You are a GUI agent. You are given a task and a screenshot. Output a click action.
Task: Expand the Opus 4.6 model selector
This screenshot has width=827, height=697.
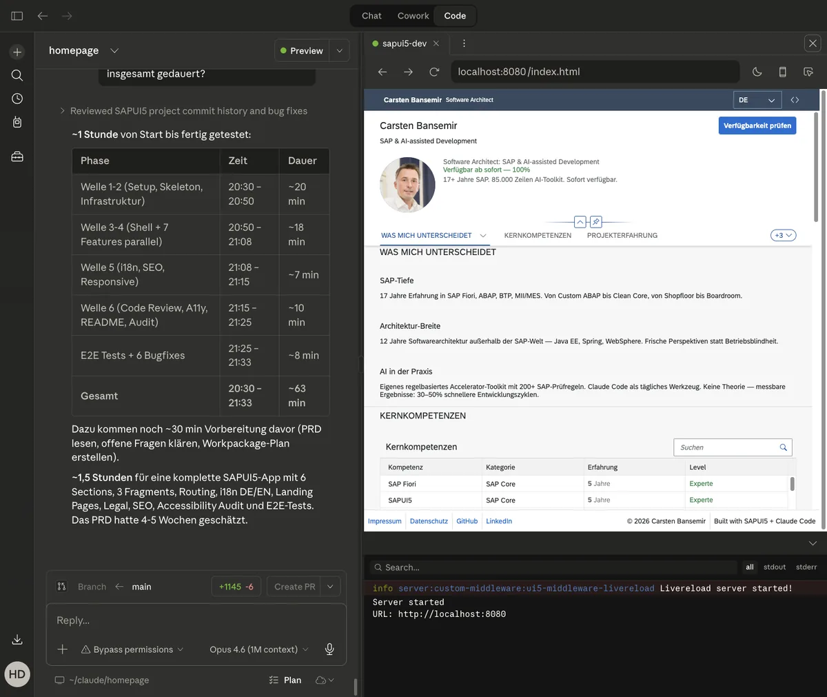tap(258, 649)
